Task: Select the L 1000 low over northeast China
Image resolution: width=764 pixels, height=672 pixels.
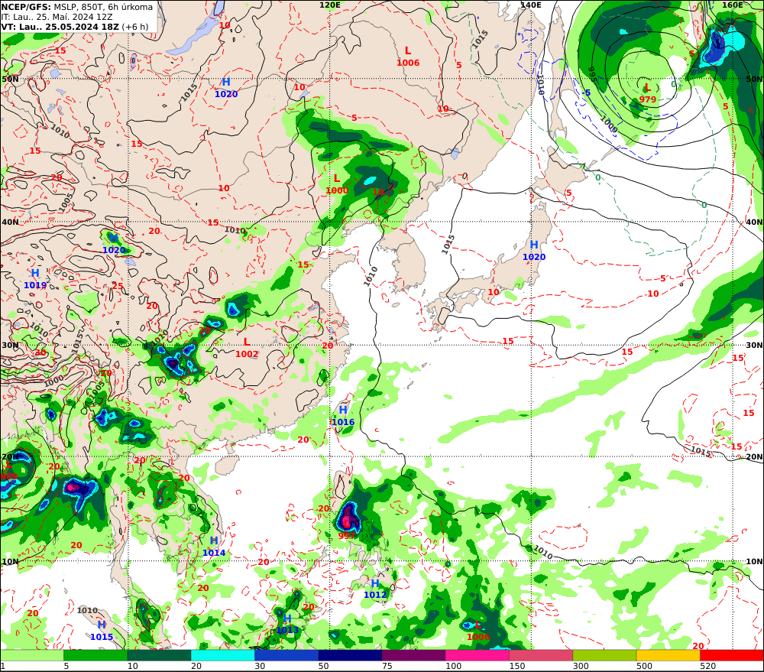Action: [x=337, y=184]
